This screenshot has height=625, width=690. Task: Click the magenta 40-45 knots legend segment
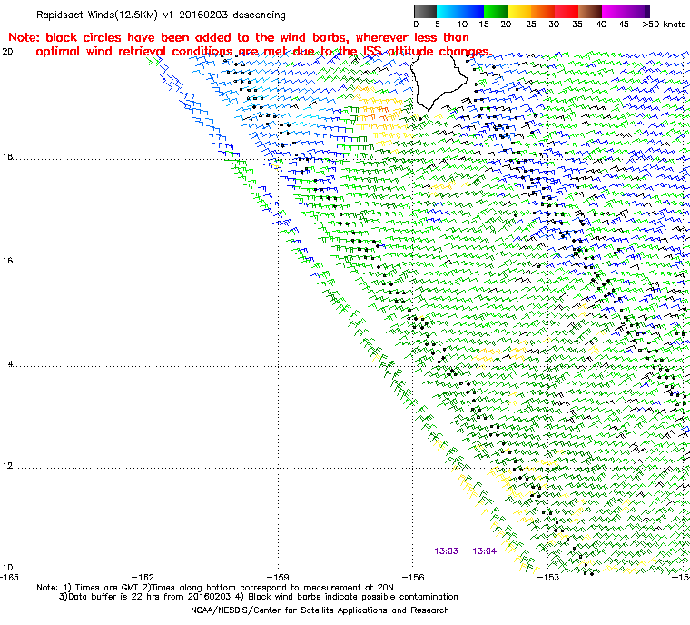[614, 11]
